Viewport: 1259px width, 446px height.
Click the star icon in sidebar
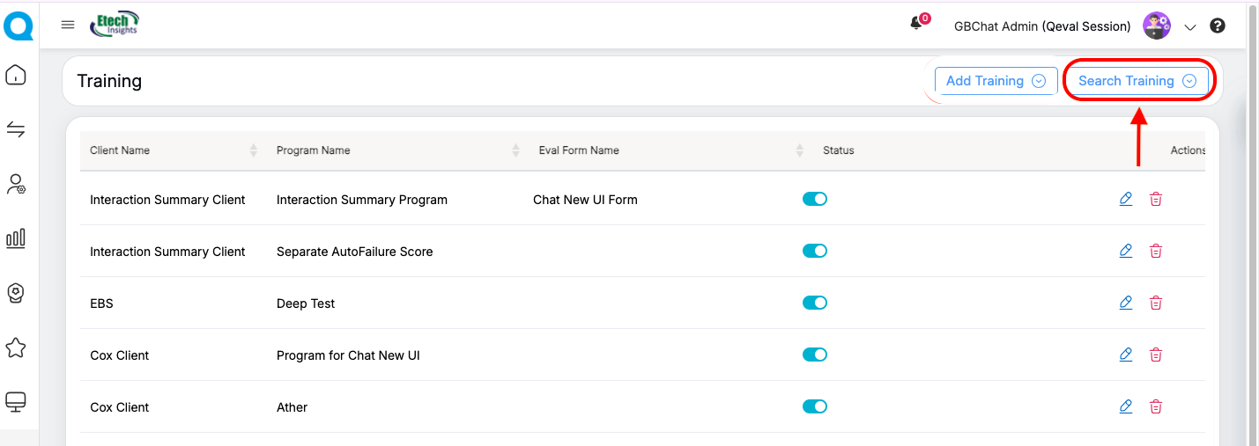click(x=16, y=348)
